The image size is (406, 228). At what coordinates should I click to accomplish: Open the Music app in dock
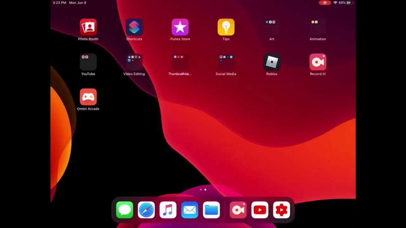[168, 210]
